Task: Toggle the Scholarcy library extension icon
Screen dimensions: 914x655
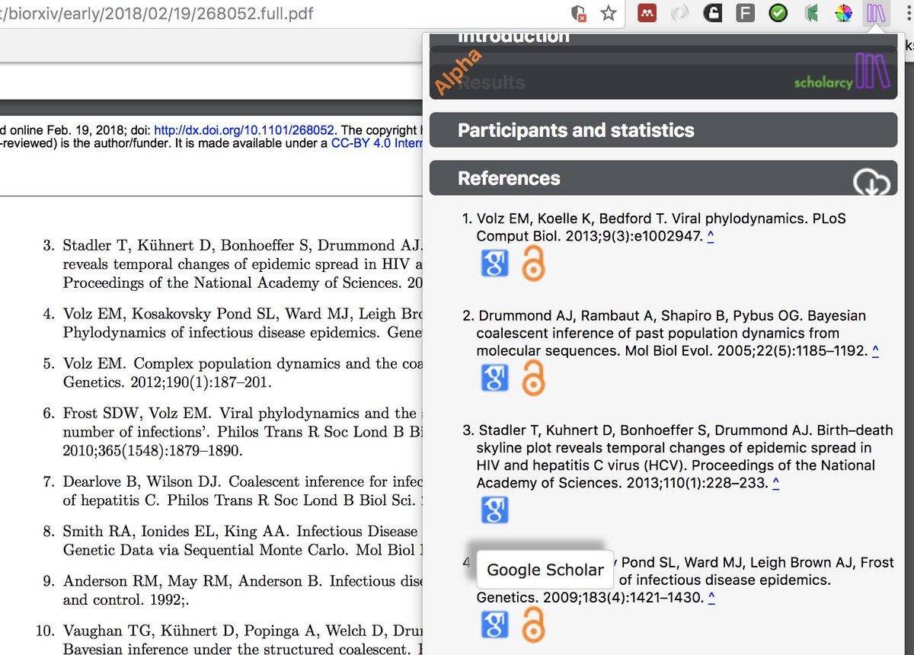Action: click(876, 13)
